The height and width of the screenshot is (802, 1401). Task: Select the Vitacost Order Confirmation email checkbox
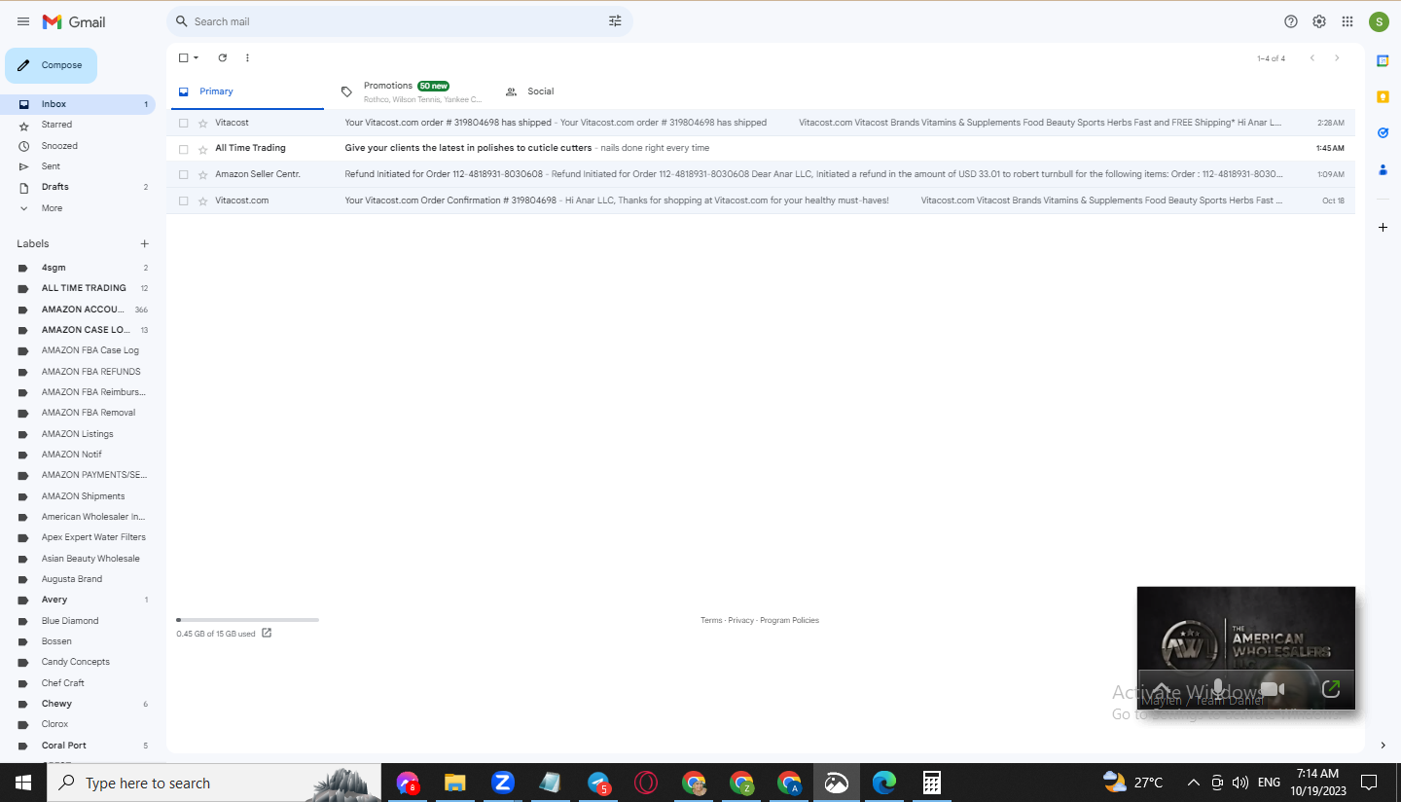183,200
